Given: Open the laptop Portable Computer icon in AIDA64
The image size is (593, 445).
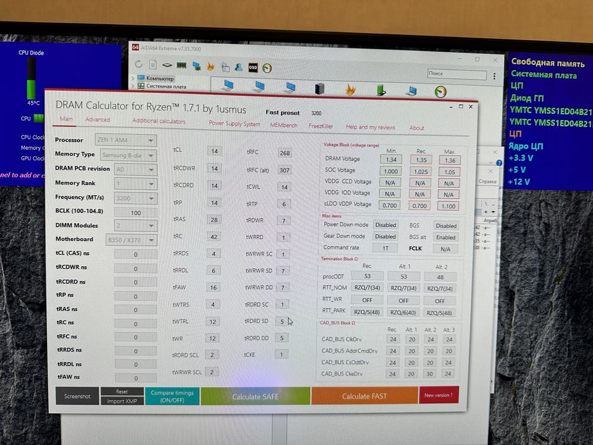Looking at the screenshot, I should pos(411,91).
